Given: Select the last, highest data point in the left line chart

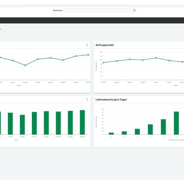Looking at the screenshot, I should click(x=88, y=55).
